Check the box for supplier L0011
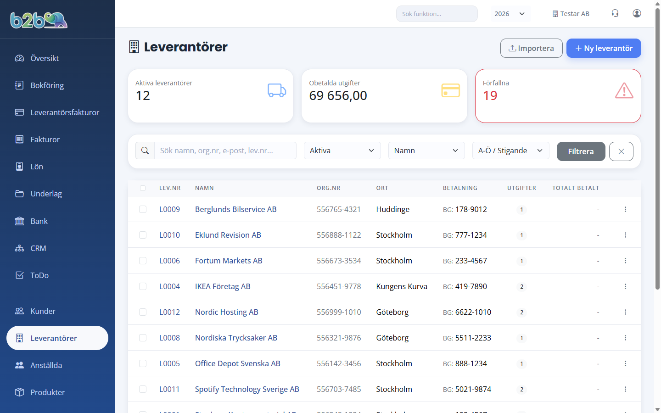The width and height of the screenshot is (661, 413). coord(143,389)
